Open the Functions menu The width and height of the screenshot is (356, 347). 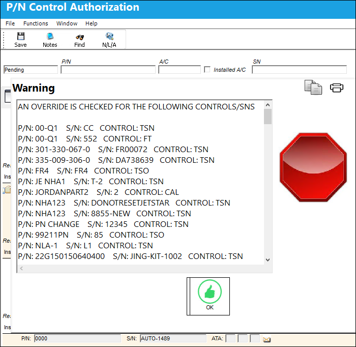36,23
